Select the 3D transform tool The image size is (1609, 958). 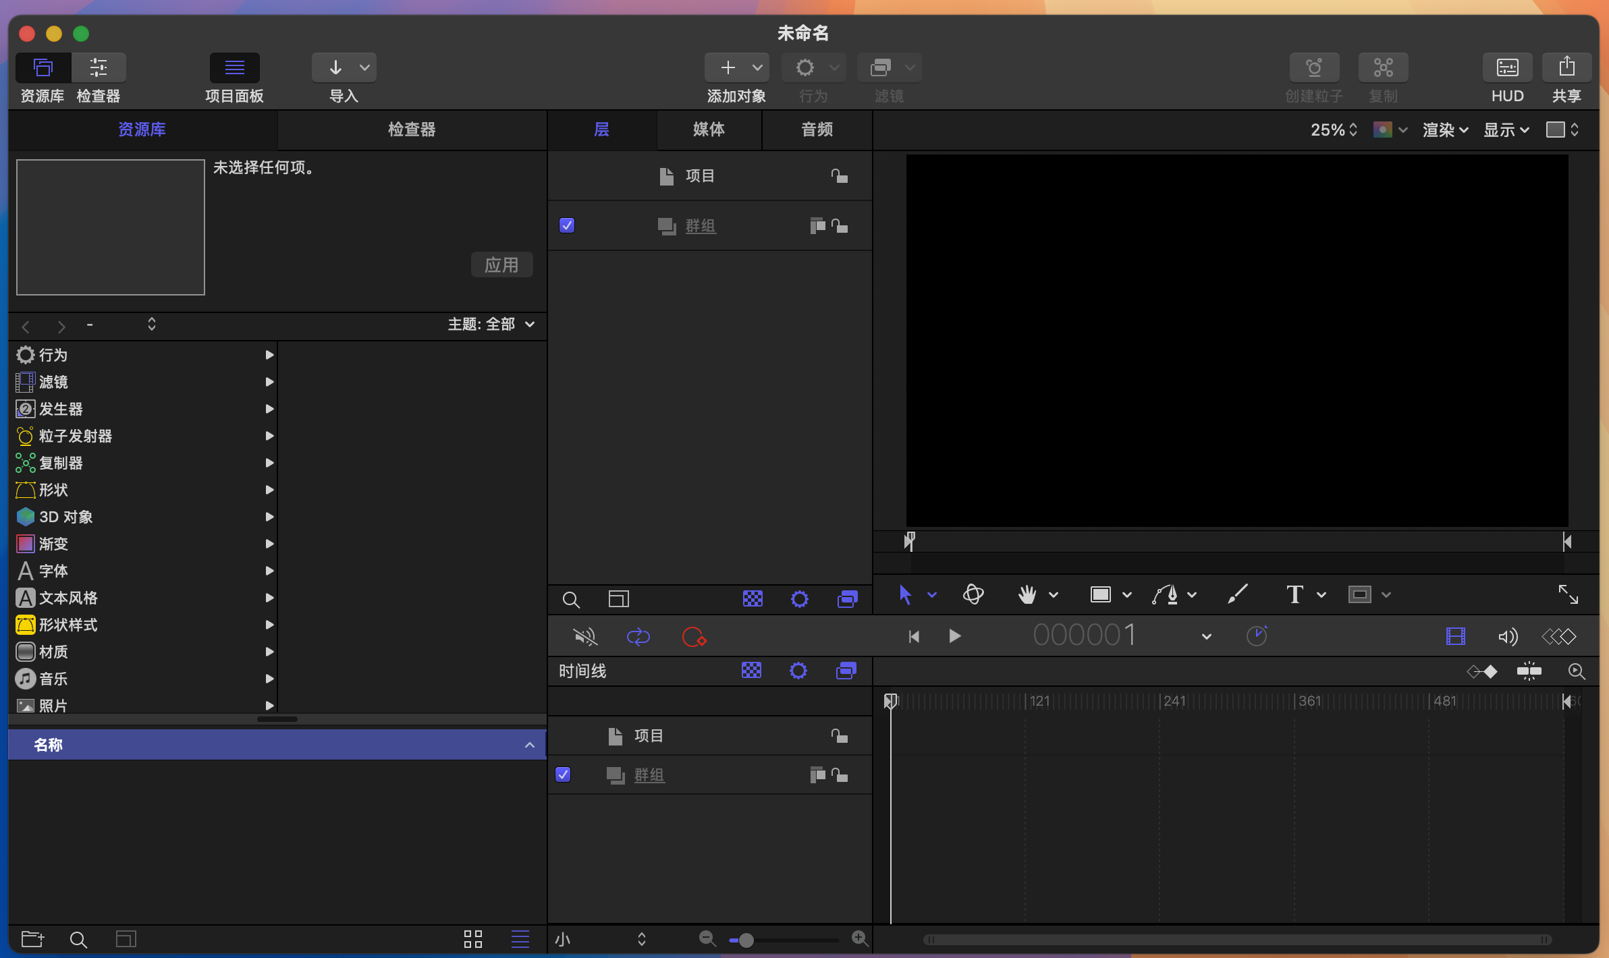(x=974, y=594)
